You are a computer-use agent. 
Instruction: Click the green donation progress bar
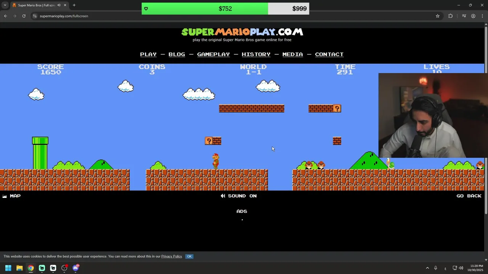(205, 8)
